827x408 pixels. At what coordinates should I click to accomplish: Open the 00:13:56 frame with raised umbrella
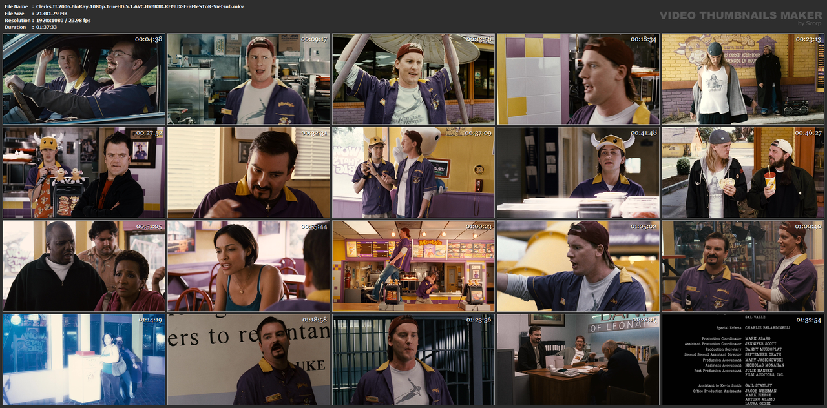pos(413,79)
